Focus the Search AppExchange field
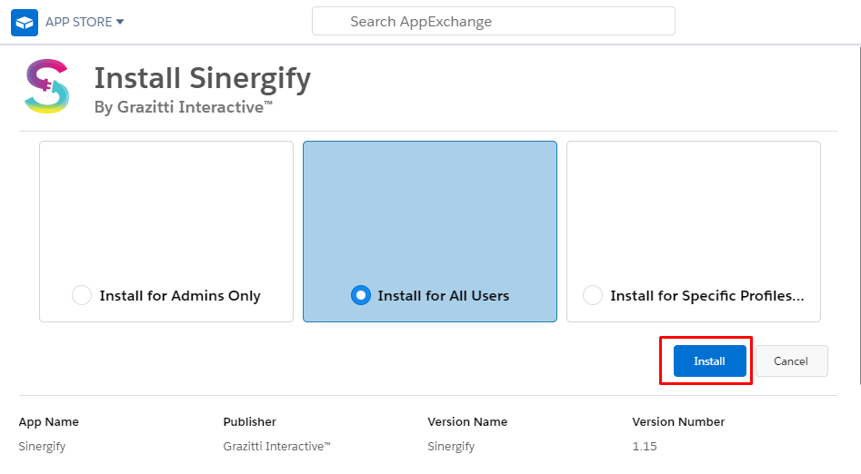 [x=493, y=22]
